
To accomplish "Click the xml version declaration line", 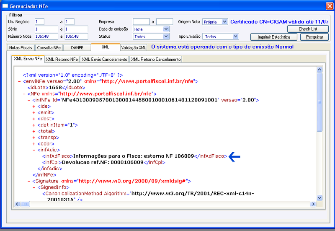I will [x=72, y=75].
